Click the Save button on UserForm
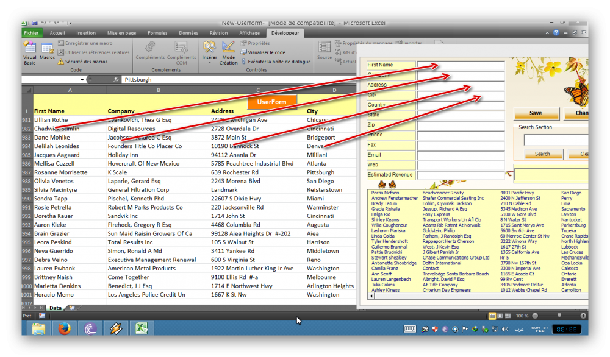The width and height of the screenshot is (610, 357). coord(536,113)
